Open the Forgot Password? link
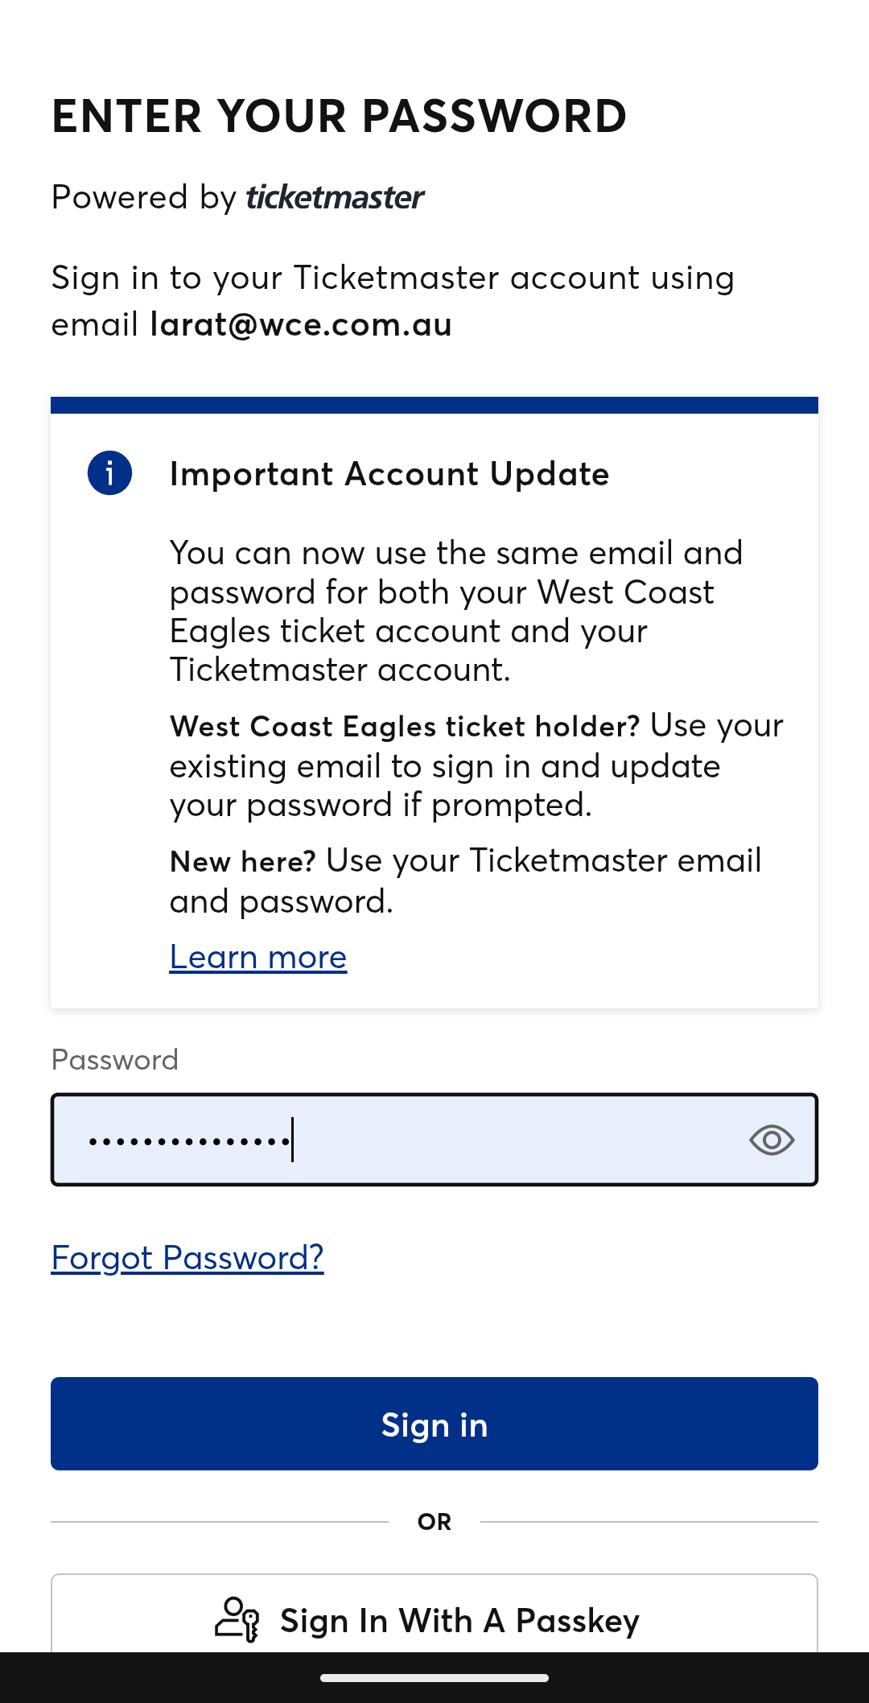Image resolution: width=869 pixels, height=1703 pixels. pos(187,1257)
